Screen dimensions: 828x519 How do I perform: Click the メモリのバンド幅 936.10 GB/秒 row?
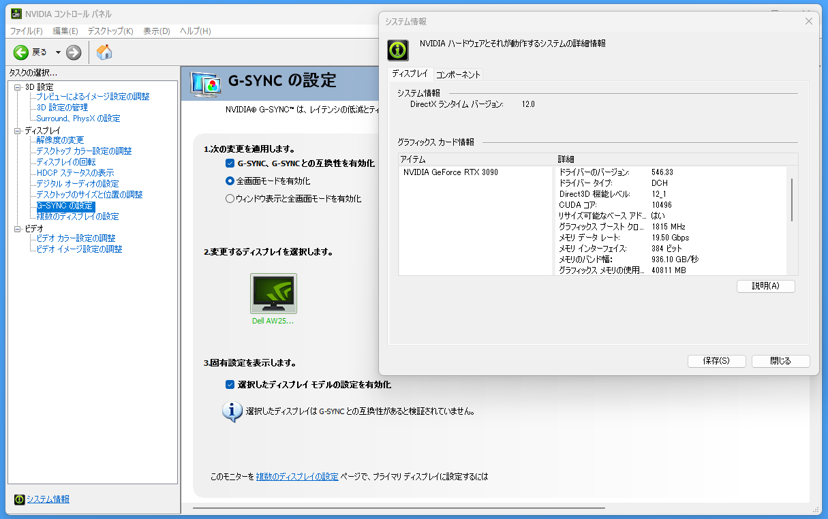[x=671, y=259]
